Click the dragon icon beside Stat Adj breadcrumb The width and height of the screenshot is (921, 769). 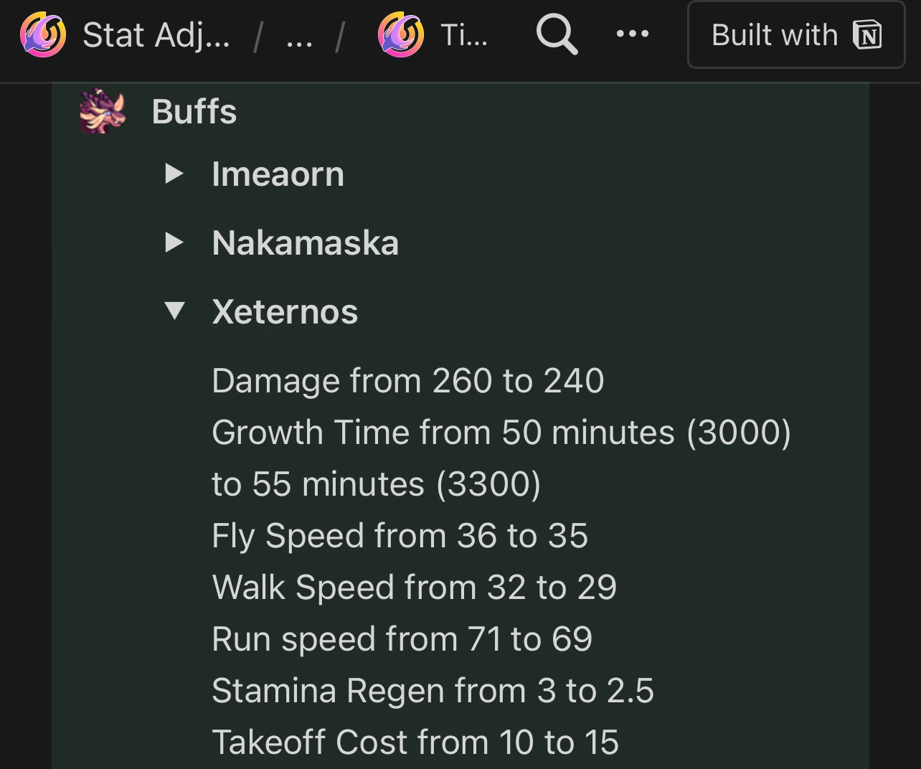pyautogui.click(x=42, y=34)
